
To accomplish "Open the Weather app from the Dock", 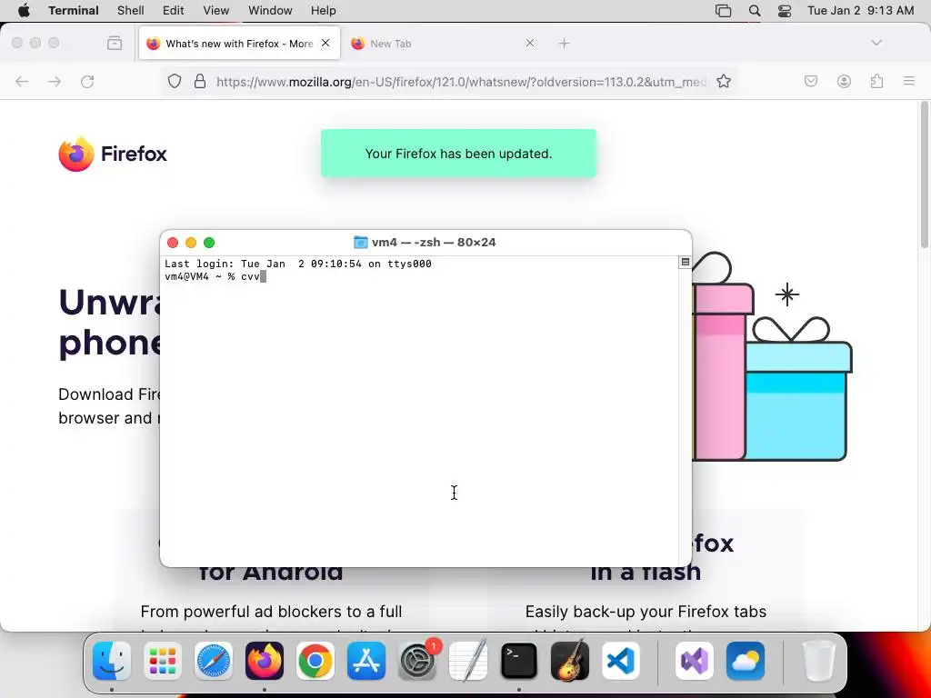I will [x=746, y=661].
